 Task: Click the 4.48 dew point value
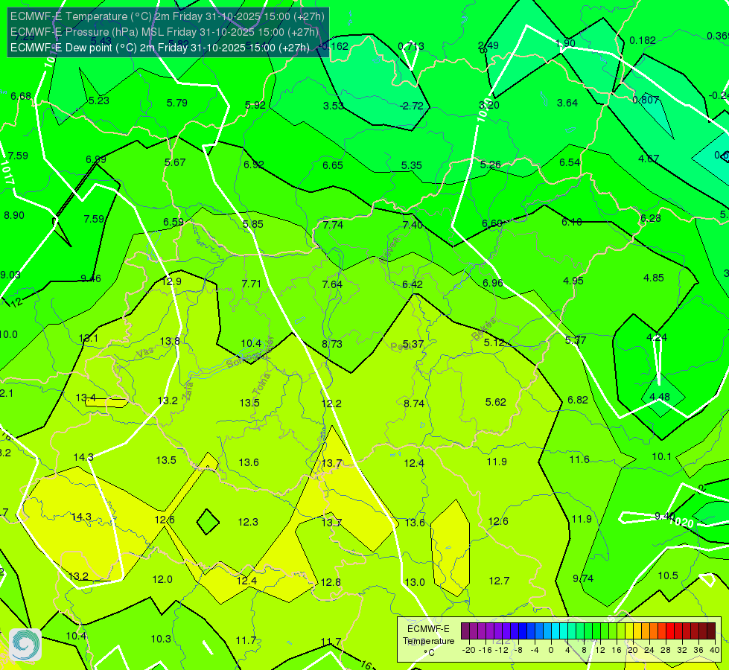click(660, 397)
